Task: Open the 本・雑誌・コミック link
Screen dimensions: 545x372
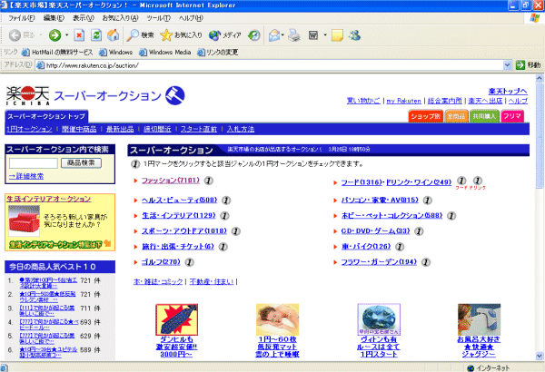Action: click(x=158, y=281)
